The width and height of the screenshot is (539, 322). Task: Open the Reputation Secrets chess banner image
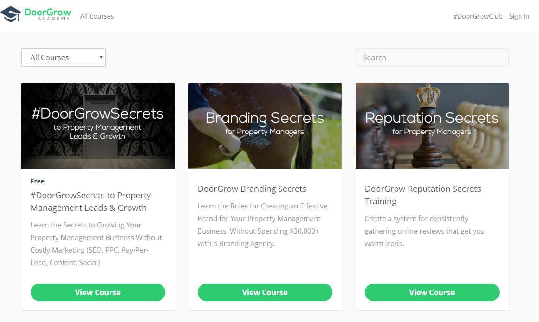coord(432,126)
